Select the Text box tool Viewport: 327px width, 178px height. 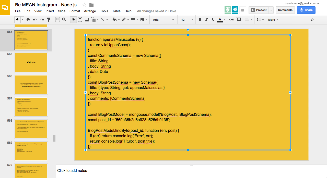tap(80, 20)
